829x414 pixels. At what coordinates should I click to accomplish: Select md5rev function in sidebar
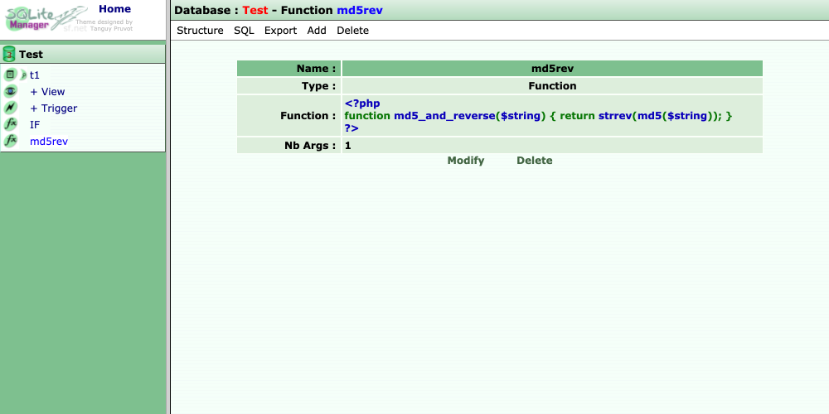[49, 141]
